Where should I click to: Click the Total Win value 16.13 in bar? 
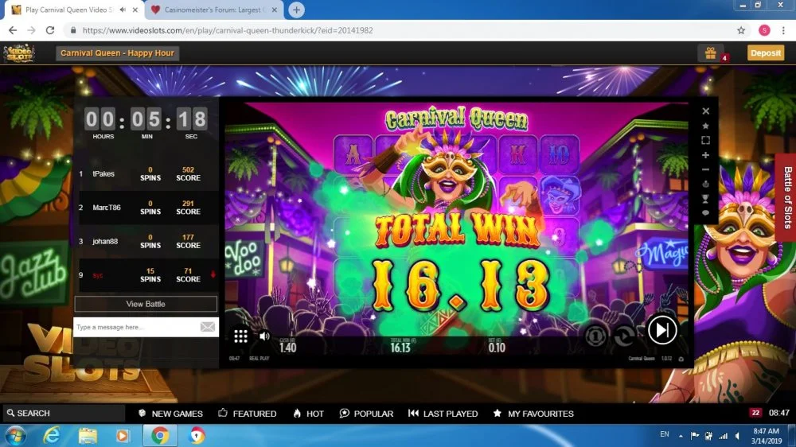coord(400,348)
